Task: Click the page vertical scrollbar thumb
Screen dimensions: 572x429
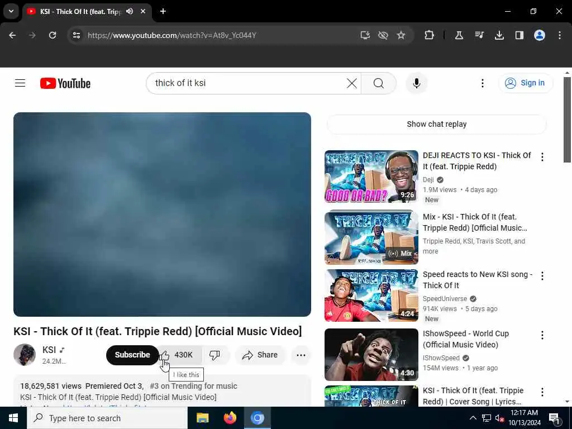Action: click(x=567, y=120)
